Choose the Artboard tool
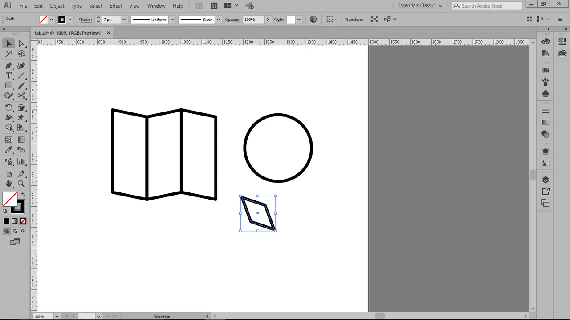 coord(8,173)
